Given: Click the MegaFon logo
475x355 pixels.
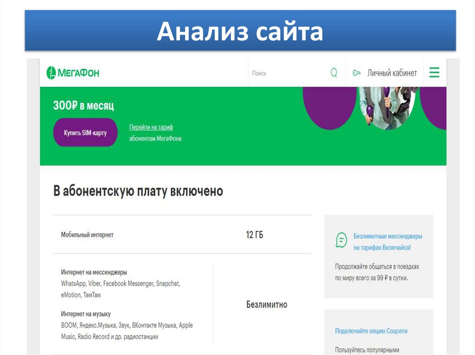Looking at the screenshot, I should coord(73,73).
